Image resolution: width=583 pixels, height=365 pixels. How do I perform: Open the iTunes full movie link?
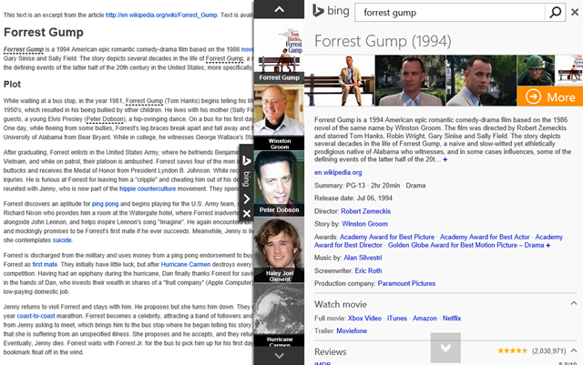coord(397,319)
